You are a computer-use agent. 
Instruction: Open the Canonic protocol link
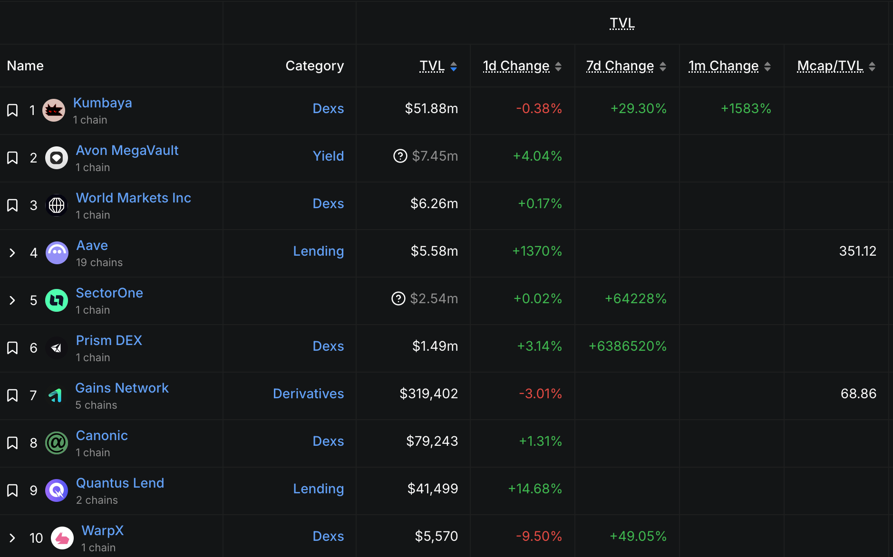pos(102,435)
